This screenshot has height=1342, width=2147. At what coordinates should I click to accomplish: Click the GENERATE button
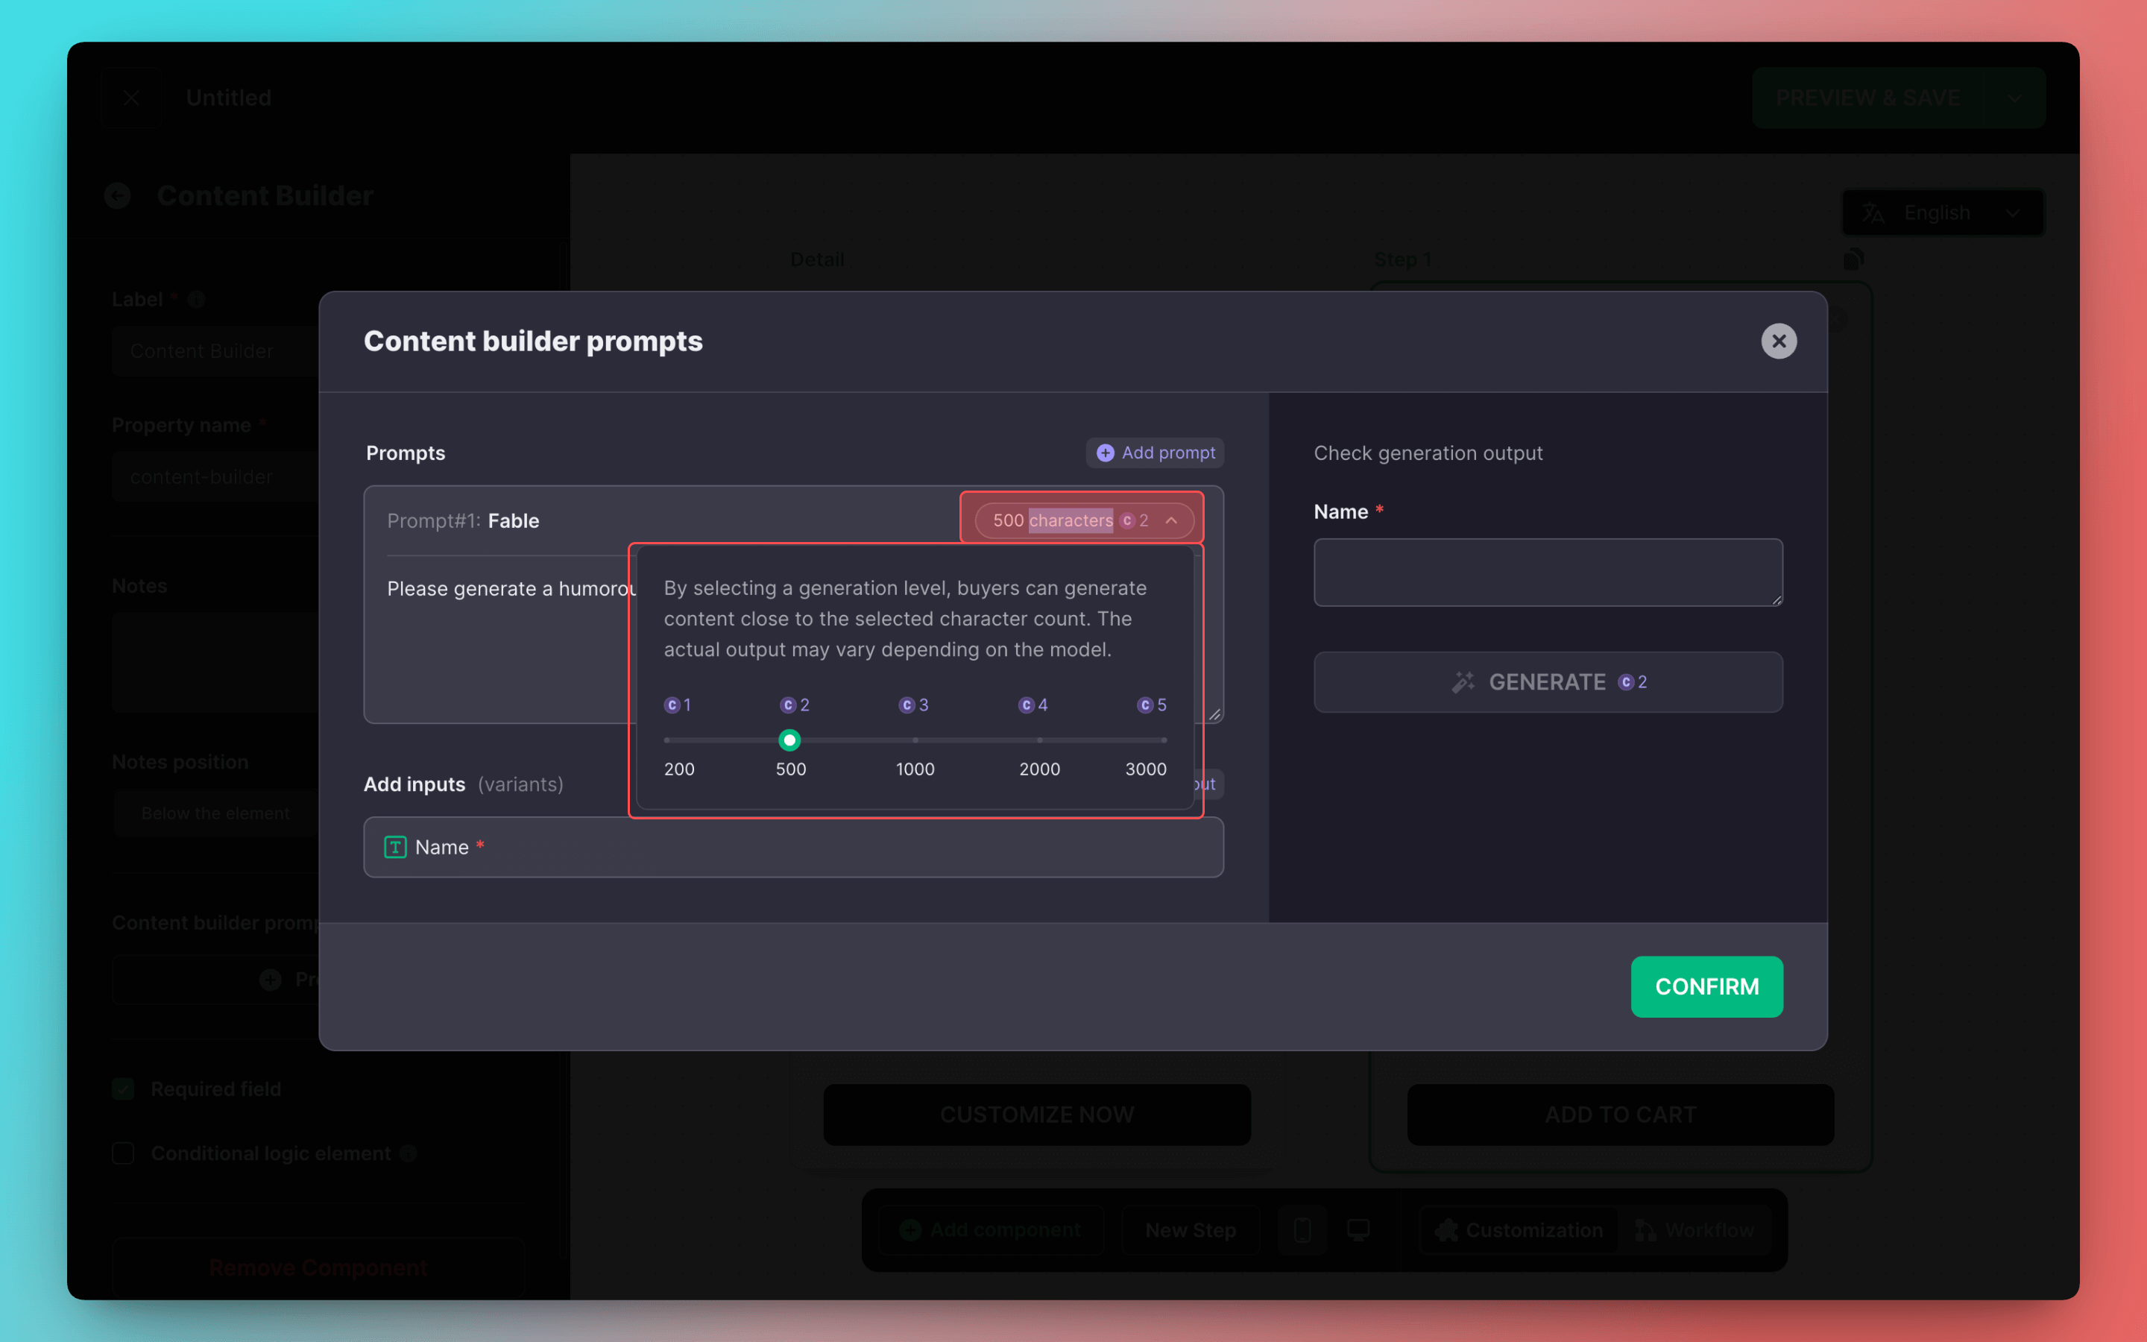tap(1548, 681)
